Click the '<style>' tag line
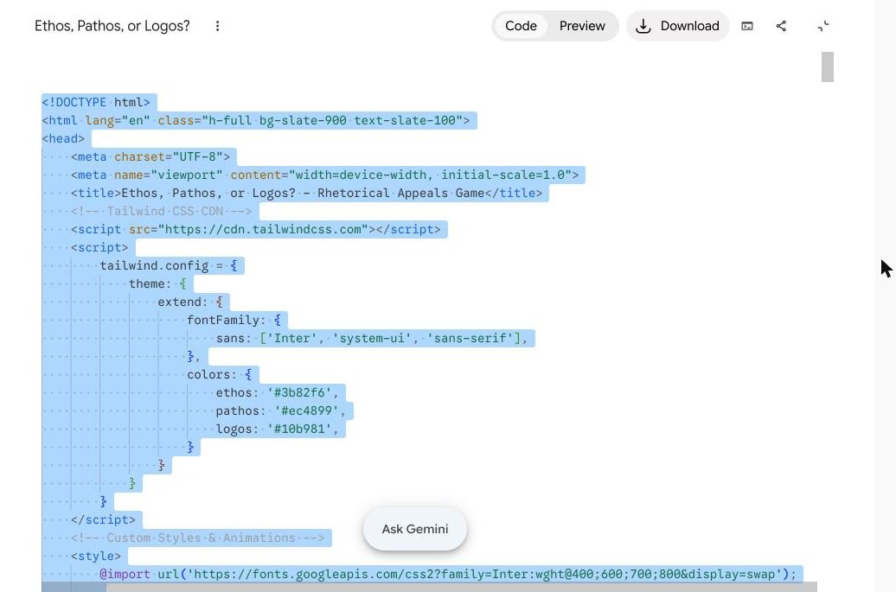This screenshot has width=896, height=592. (96, 557)
